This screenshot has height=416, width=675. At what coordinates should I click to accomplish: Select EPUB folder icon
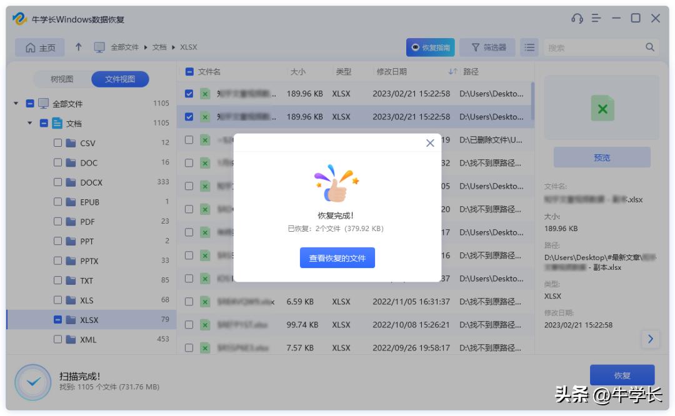tap(71, 202)
